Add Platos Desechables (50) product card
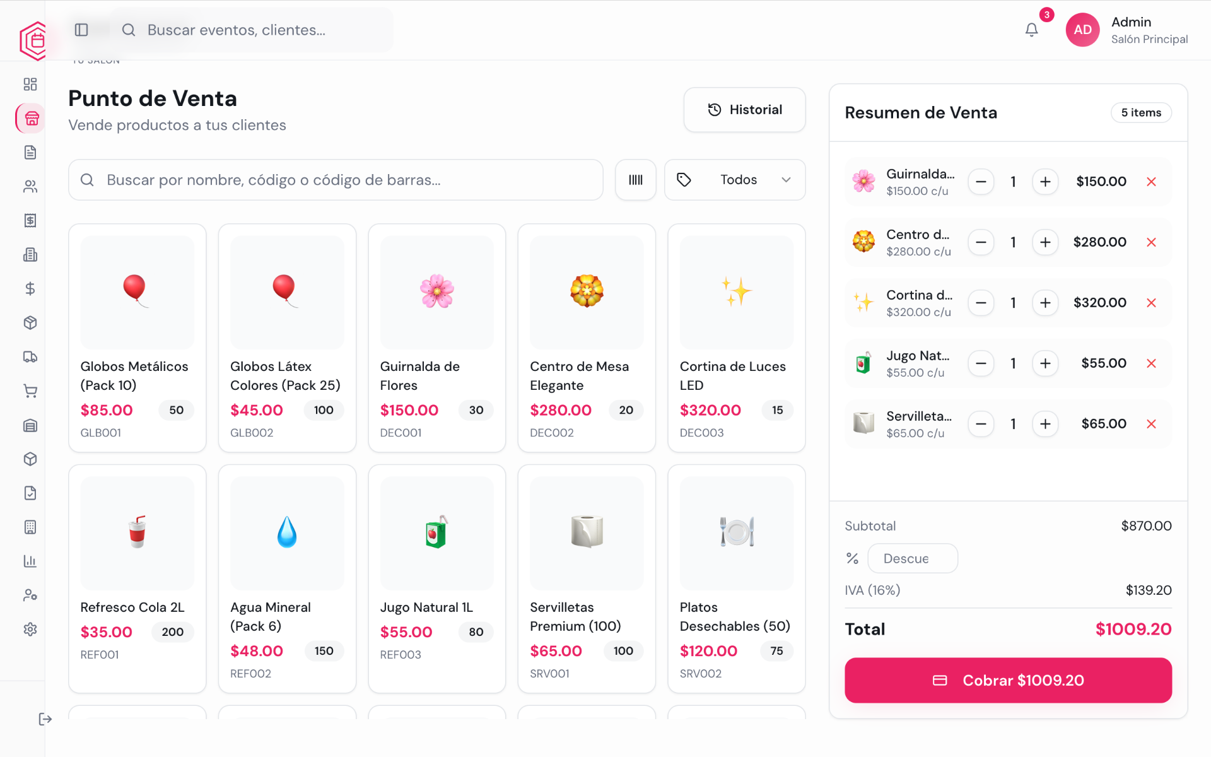1211x757 pixels. click(736, 578)
